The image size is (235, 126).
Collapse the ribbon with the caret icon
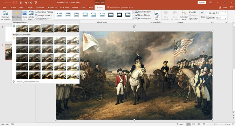233,22
